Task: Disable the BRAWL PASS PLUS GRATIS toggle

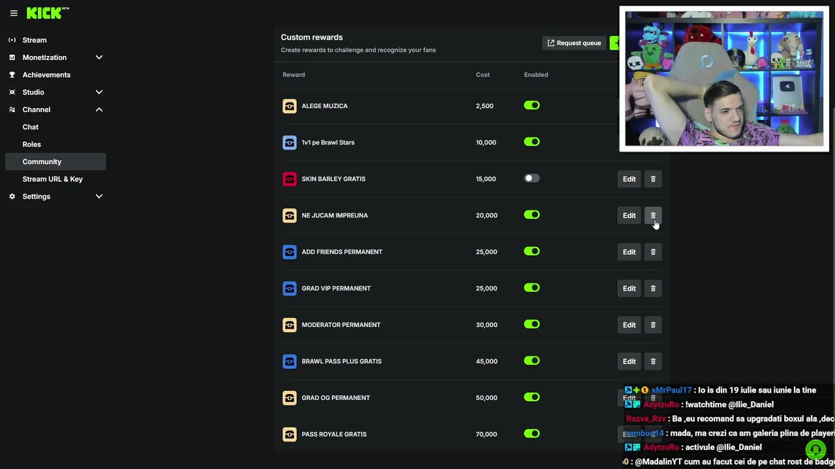Action: [532, 361]
